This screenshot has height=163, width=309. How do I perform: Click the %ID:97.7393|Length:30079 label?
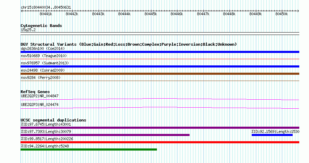click(x=46, y=132)
